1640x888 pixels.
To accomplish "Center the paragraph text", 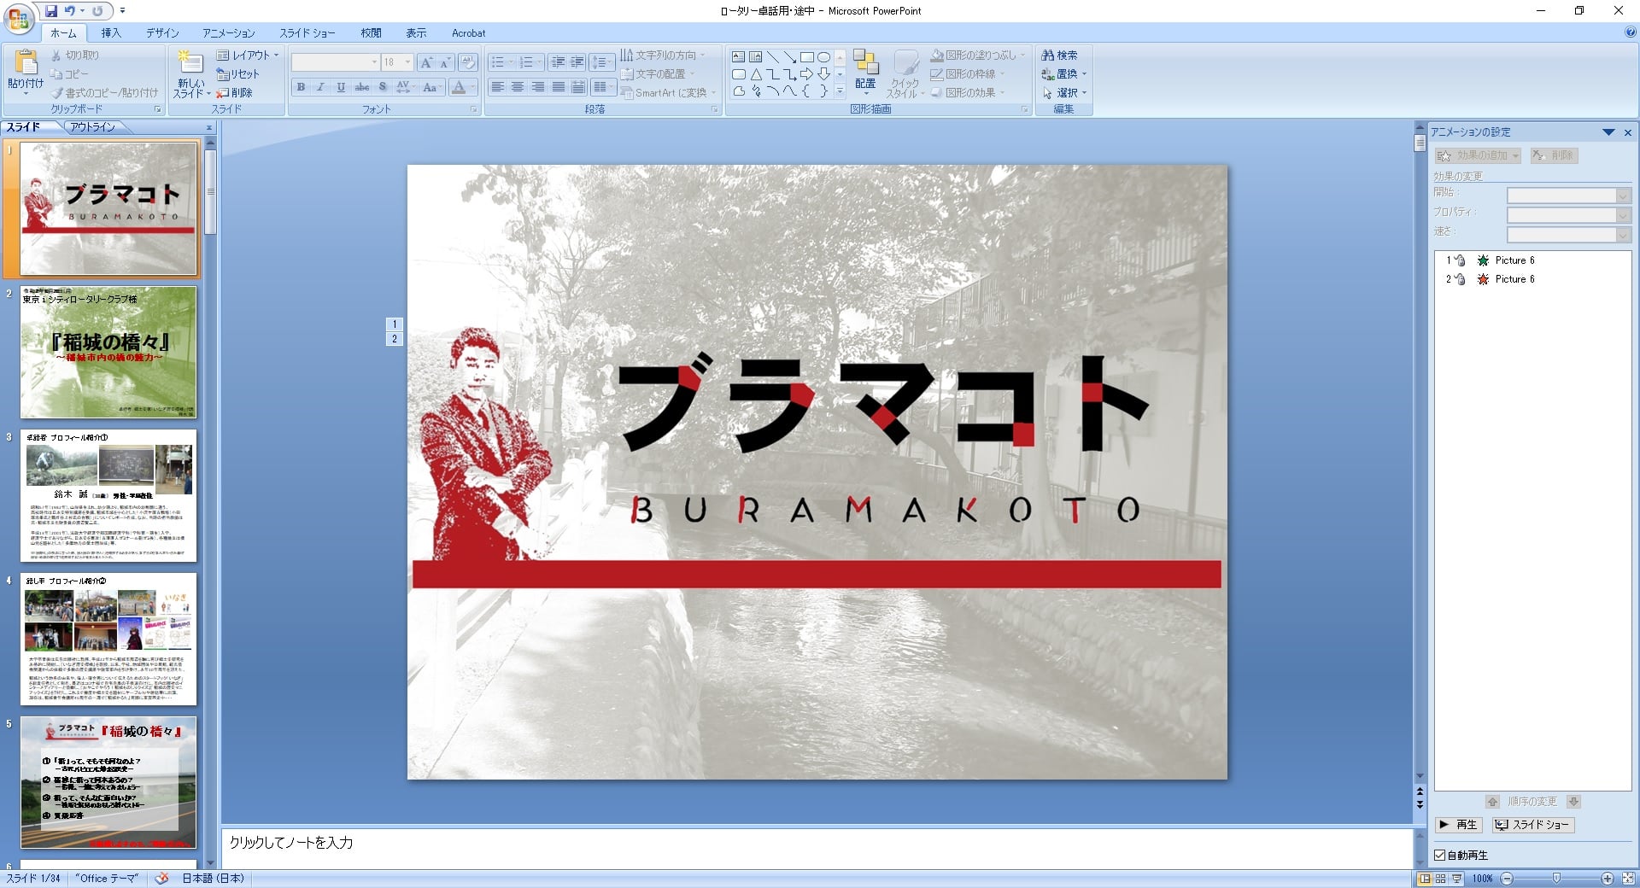I will click(518, 87).
